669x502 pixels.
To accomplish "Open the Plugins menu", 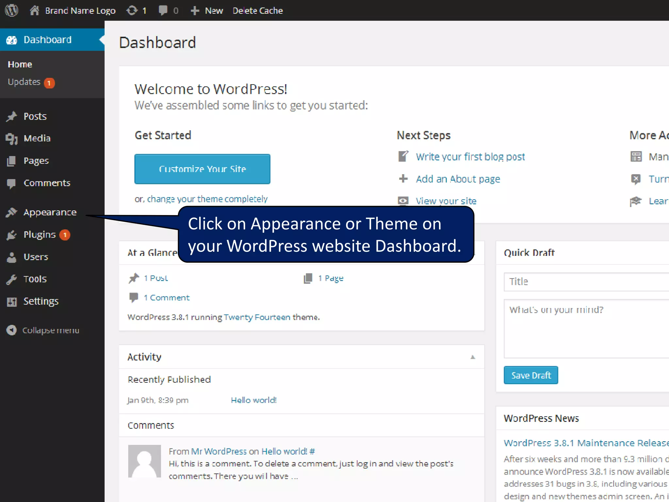I will [40, 235].
